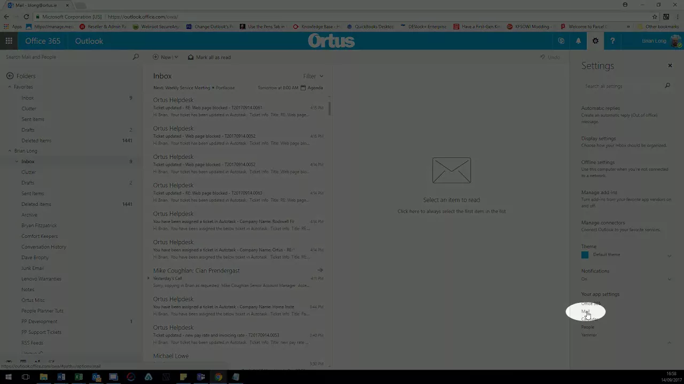
Task: Open Conversation History folder
Action: tap(44, 247)
